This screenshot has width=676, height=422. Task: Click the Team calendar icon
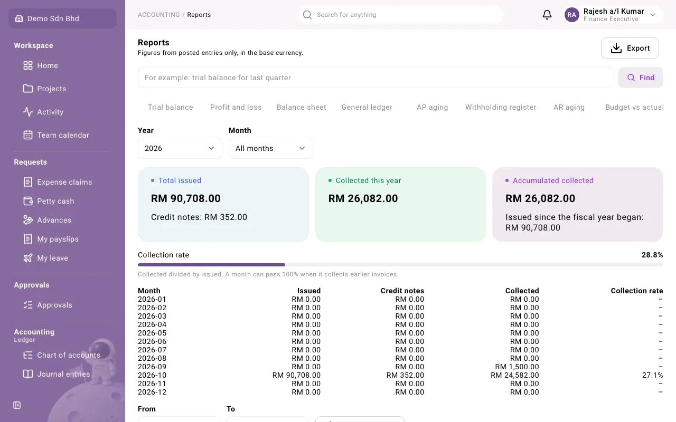click(28, 135)
